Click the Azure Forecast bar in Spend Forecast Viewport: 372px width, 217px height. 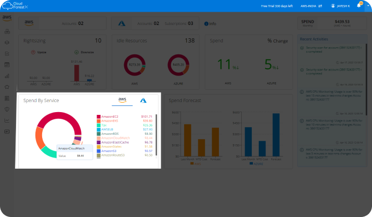click(x=276, y=135)
